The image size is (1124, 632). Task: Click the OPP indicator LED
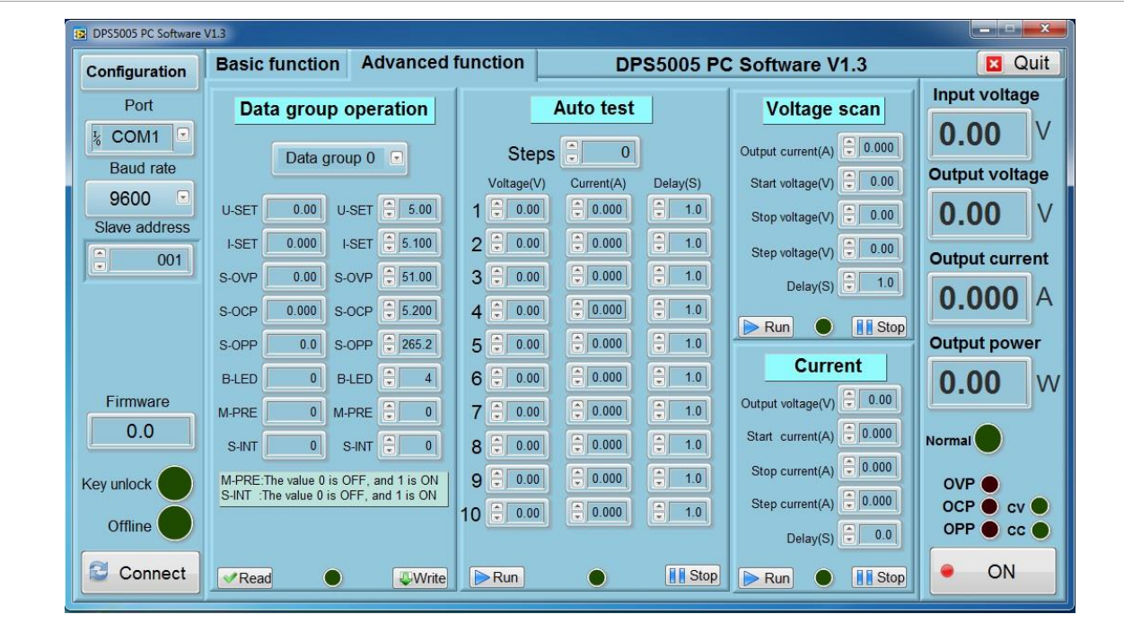990,530
